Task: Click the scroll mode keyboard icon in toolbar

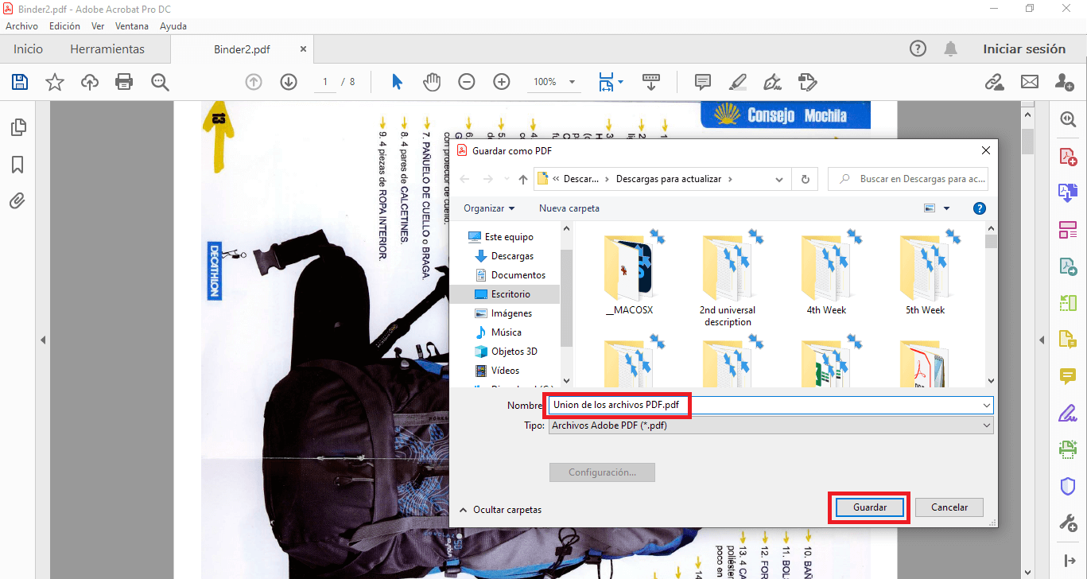Action: point(651,82)
